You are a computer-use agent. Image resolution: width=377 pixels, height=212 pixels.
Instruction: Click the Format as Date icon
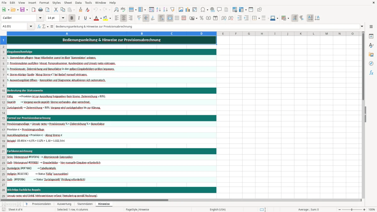click(216, 18)
